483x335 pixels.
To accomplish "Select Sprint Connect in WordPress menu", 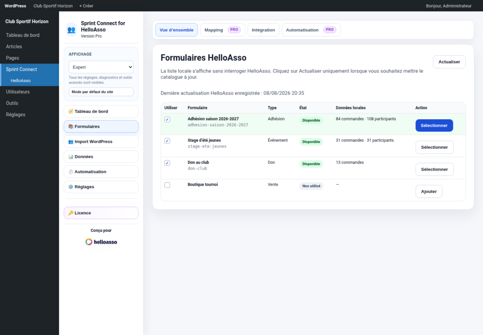I will 21,69.
